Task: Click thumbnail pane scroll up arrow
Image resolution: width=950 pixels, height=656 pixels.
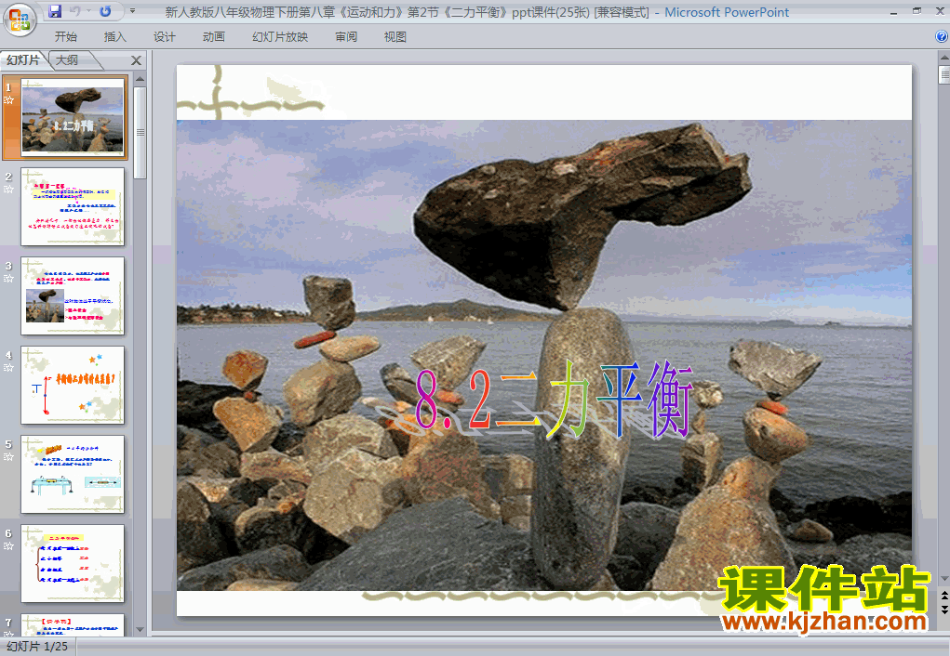Action: point(140,79)
